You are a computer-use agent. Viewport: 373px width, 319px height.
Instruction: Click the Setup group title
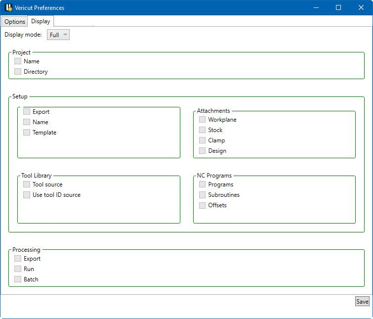click(x=20, y=96)
